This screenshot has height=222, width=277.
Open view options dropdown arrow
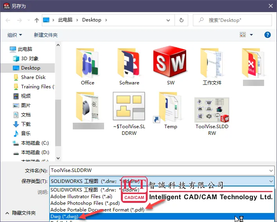click(251, 35)
